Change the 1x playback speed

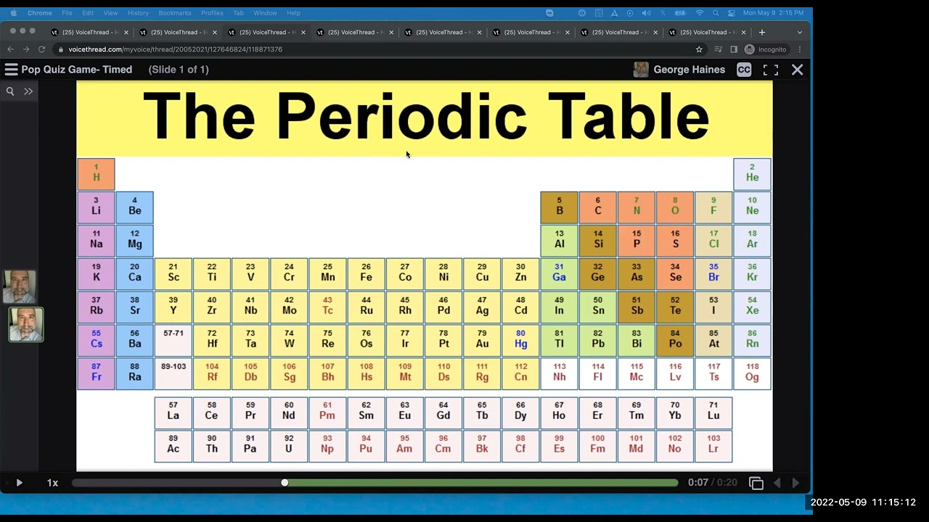pyautogui.click(x=52, y=483)
